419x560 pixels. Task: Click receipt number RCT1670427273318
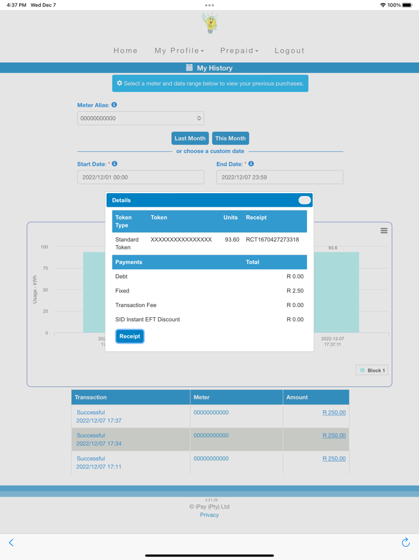coord(272,240)
